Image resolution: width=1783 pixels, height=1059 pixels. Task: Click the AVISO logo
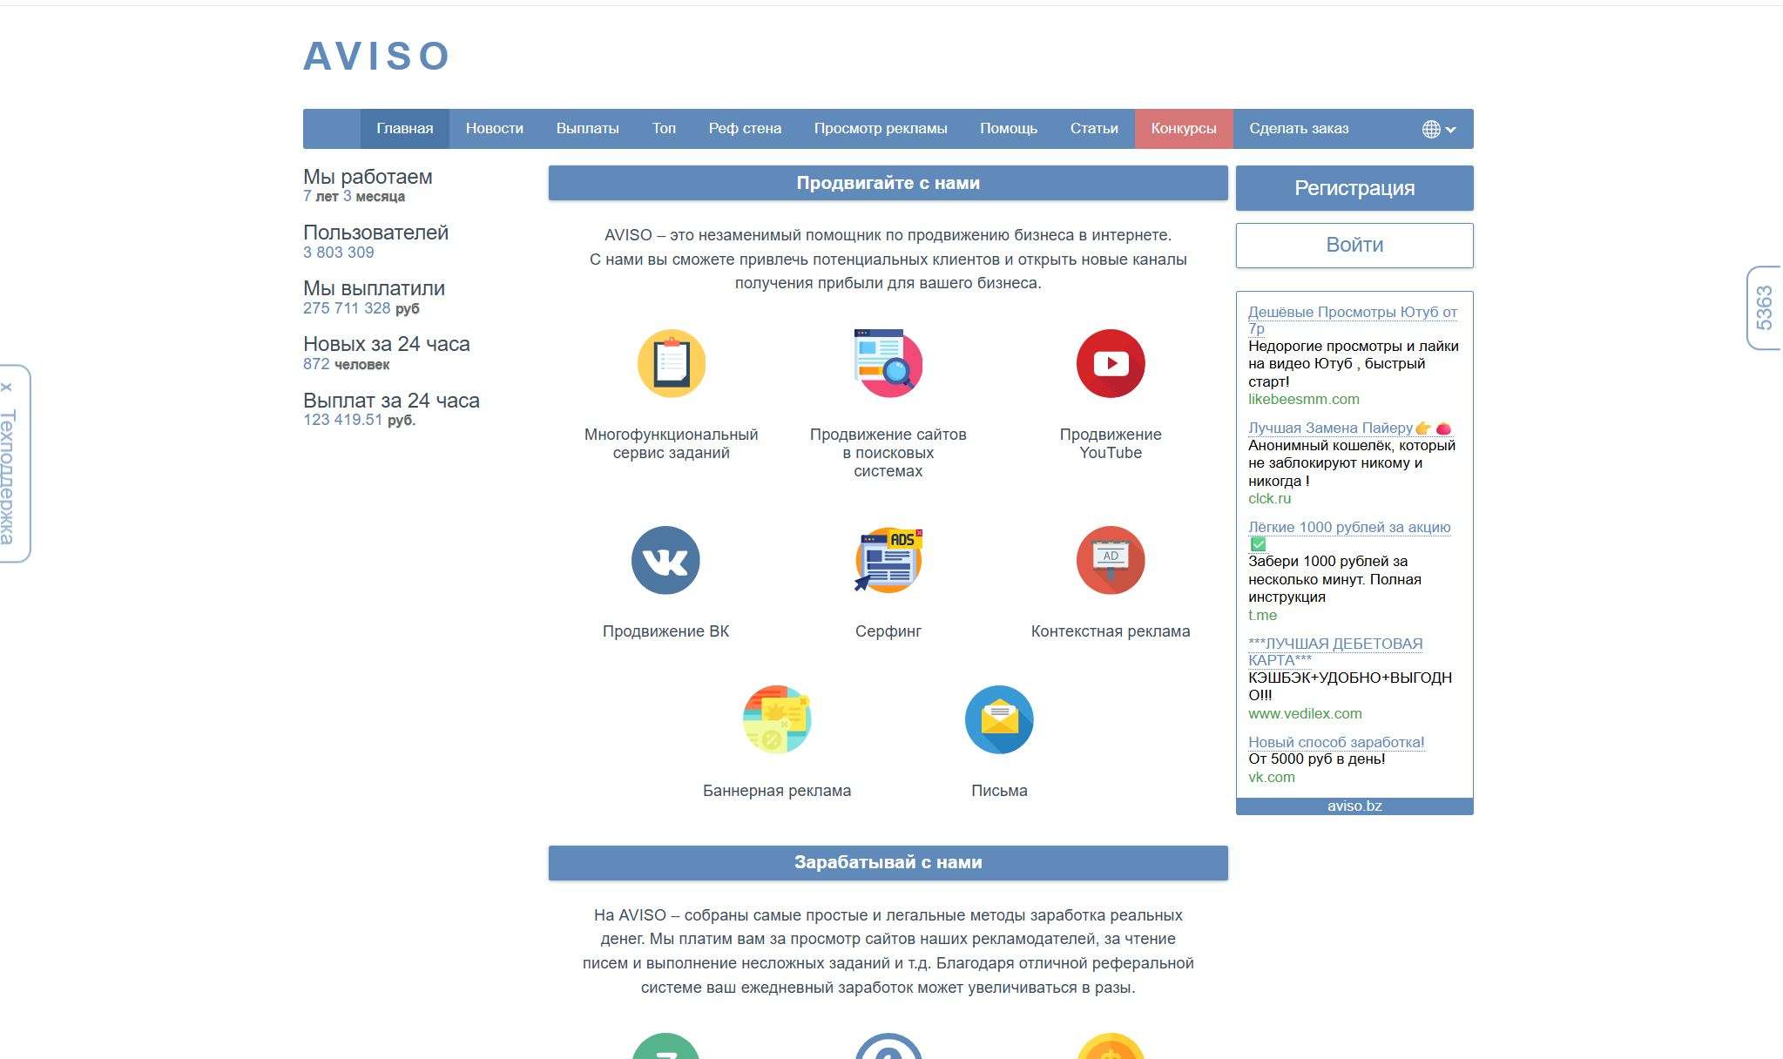(x=376, y=57)
